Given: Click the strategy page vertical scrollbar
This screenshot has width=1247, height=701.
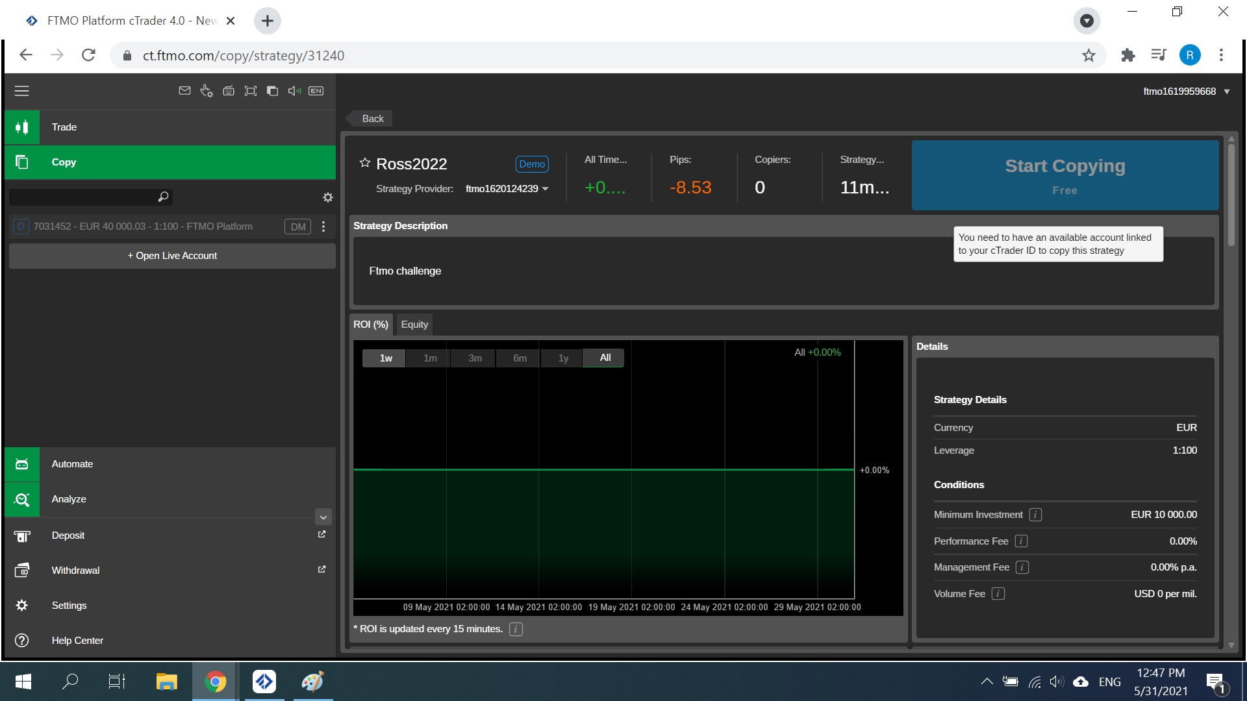Looking at the screenshot, I should 1231,195.
